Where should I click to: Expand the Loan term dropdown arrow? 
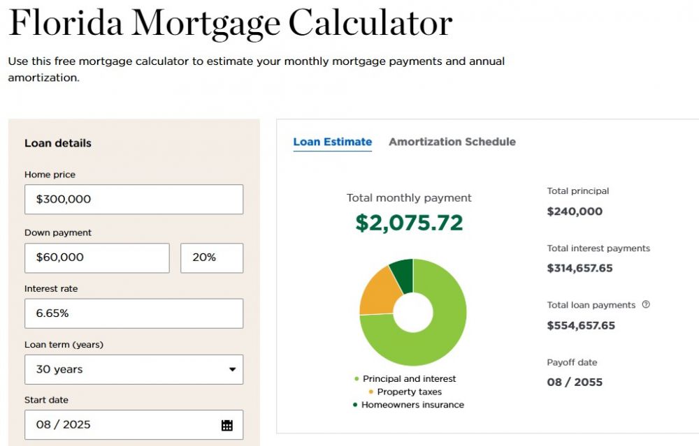click(x=232, y=369)
